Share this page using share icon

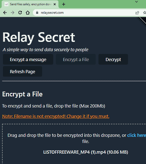point(137,13)
